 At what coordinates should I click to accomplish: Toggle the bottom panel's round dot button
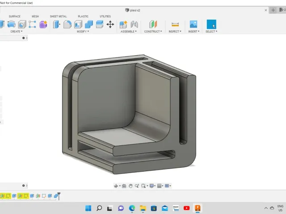click(x=24, y=185)
